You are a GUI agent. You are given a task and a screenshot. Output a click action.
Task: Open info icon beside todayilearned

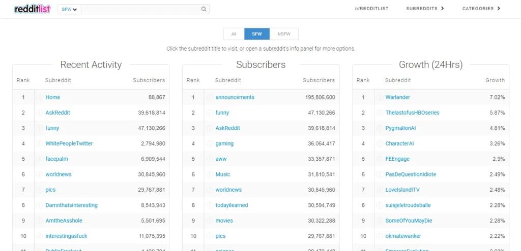210,205
